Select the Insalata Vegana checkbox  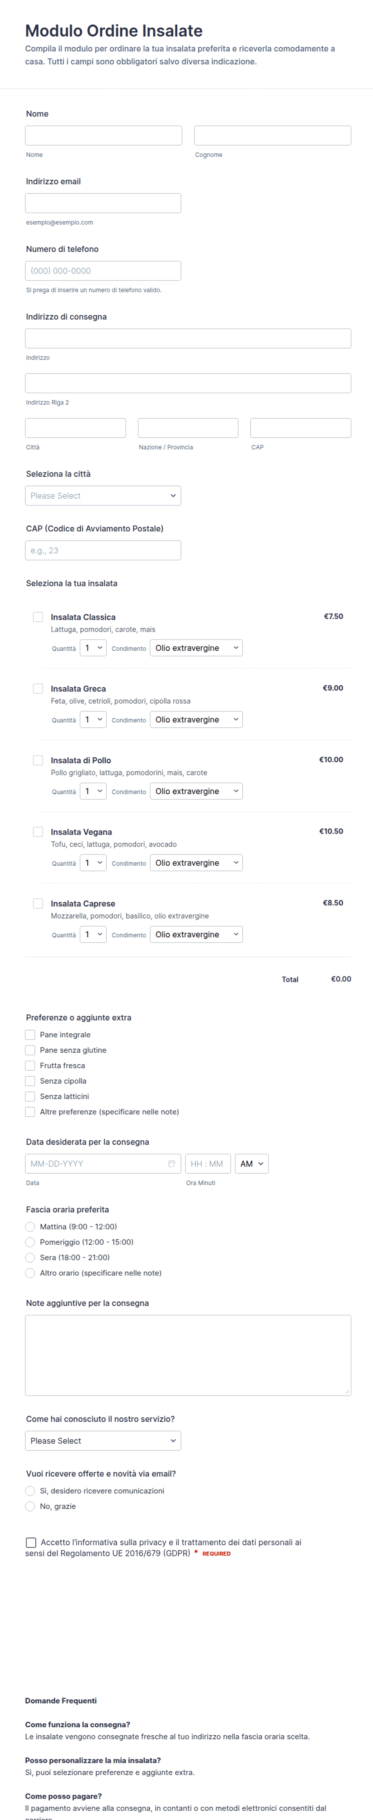click(x=38, y=832)
